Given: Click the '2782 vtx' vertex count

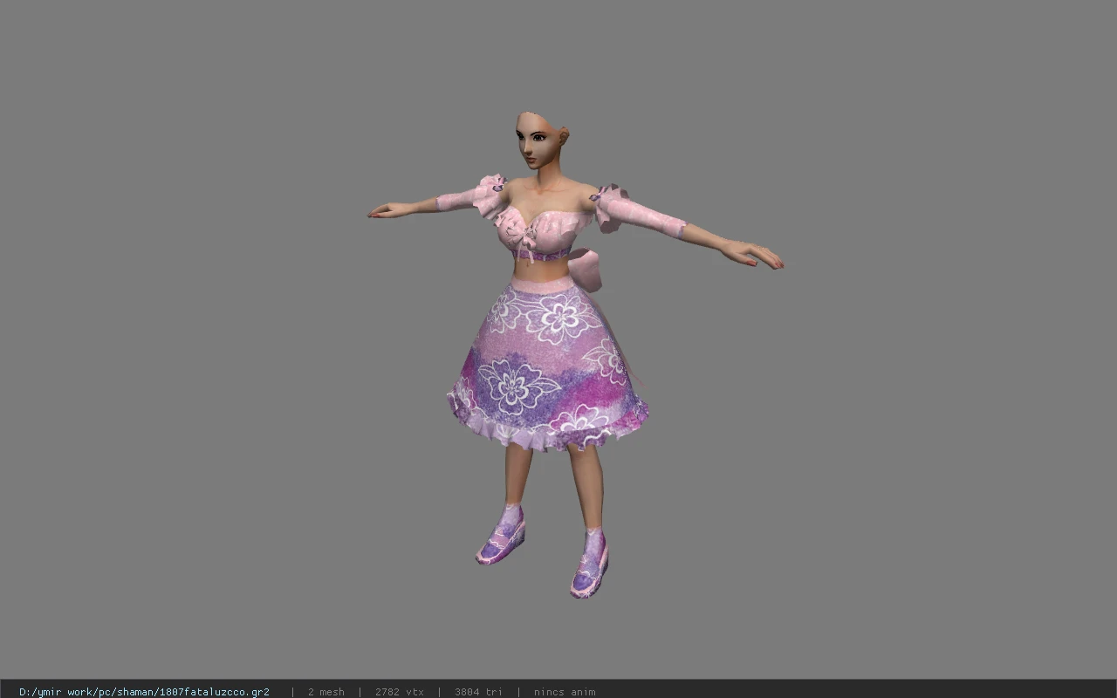Looking at the screenshot, I should click(399, 692).
